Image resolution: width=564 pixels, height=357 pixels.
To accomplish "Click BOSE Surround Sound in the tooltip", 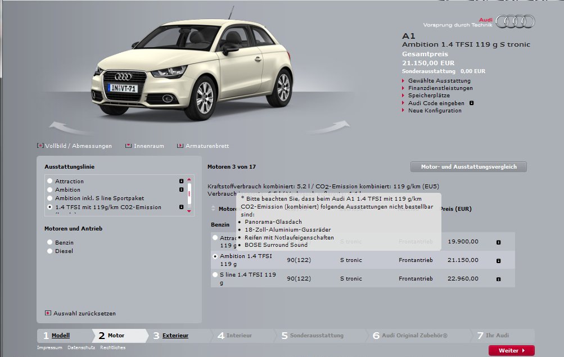I will point(276,245).
